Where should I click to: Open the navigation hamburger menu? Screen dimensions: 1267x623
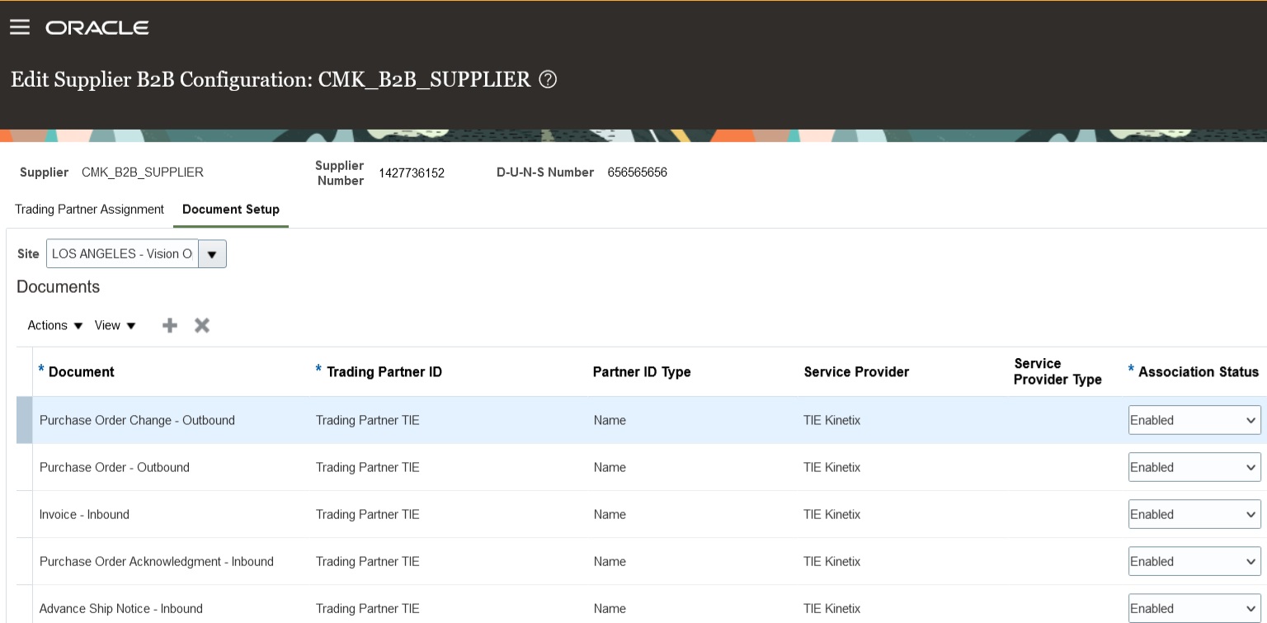(20, 26)
